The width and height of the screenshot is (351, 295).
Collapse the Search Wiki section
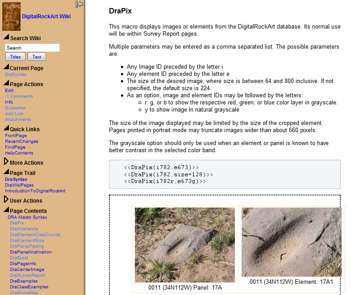point(6,38)
